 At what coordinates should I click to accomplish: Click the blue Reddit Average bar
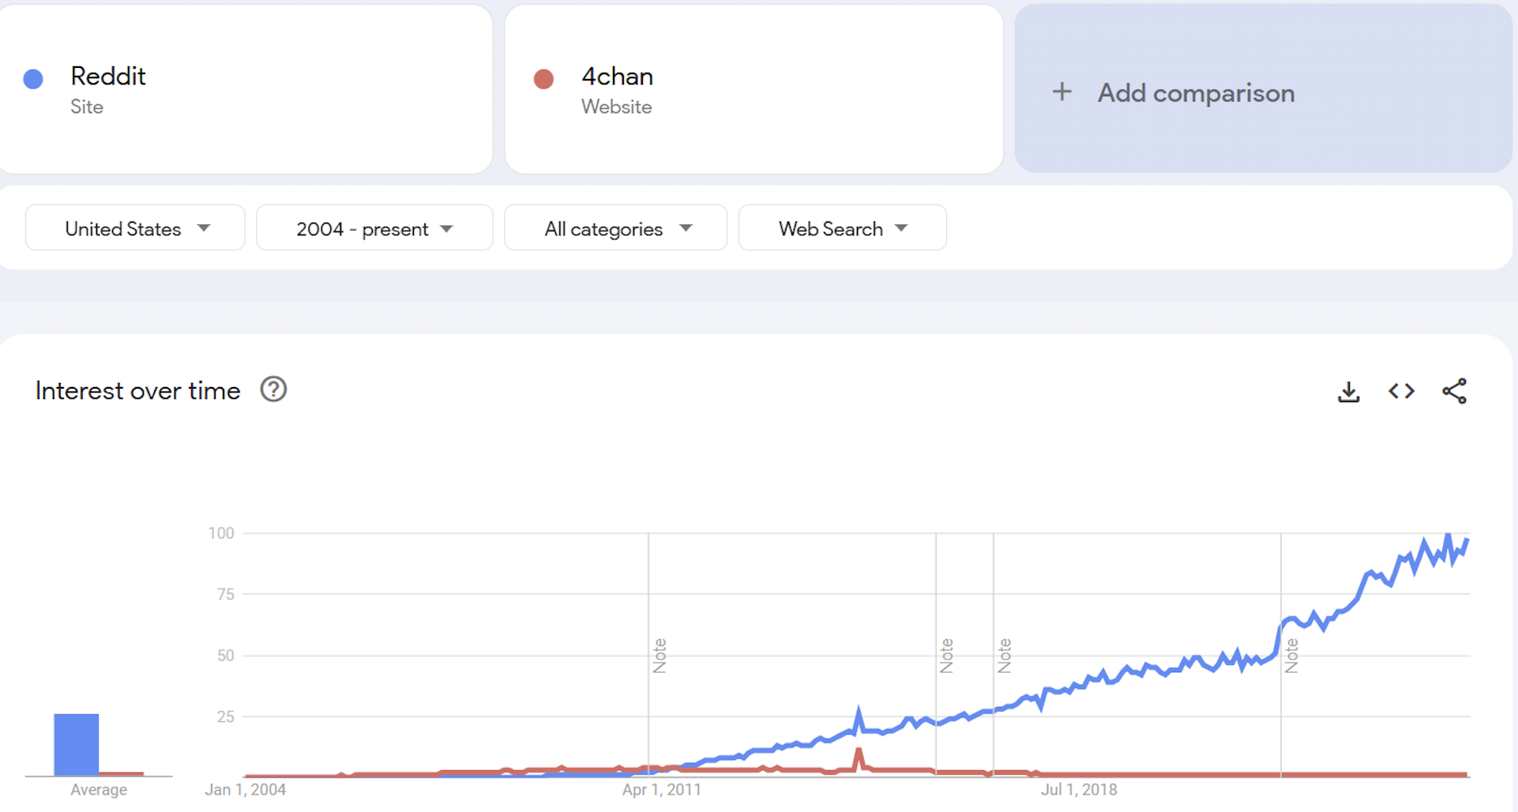pyautogui.click(x=77, y=744)
